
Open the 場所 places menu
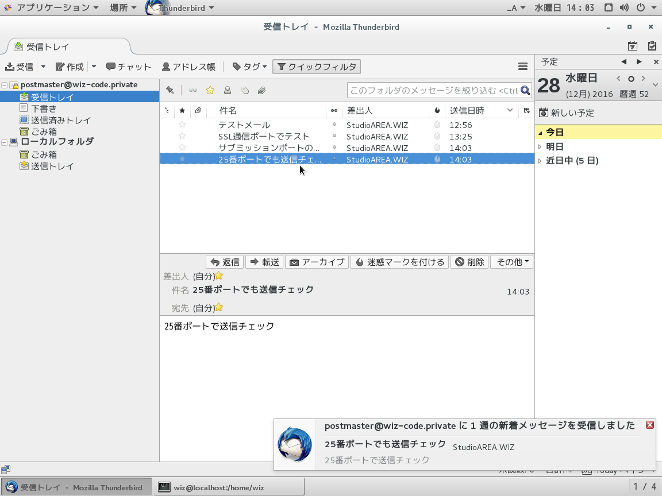point(123,7)
